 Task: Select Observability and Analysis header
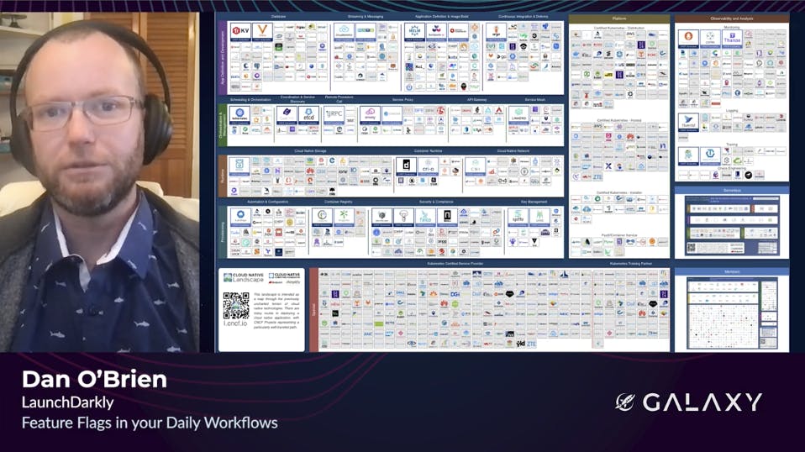(x=732, y=18)
